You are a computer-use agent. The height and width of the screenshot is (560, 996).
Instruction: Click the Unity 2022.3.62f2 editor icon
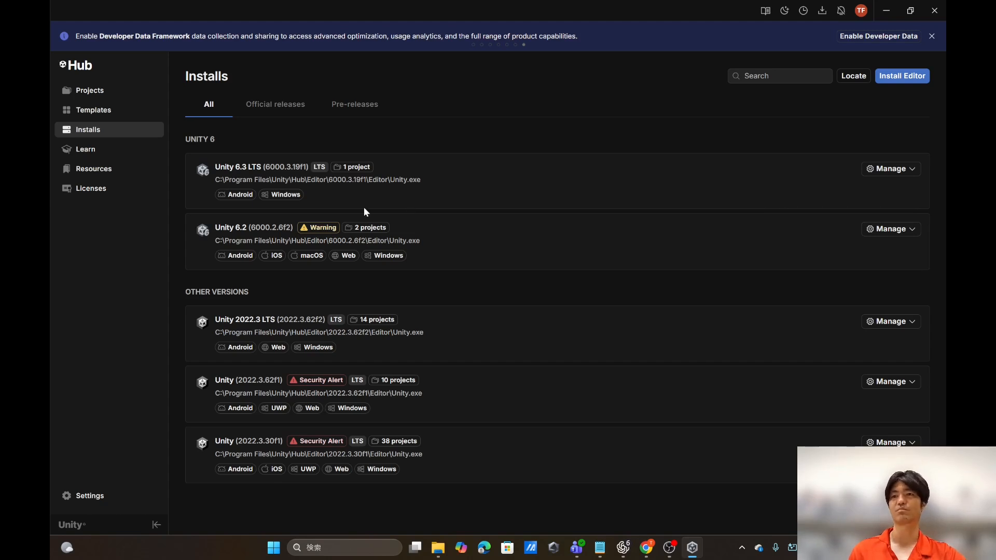tap(202, 323)
